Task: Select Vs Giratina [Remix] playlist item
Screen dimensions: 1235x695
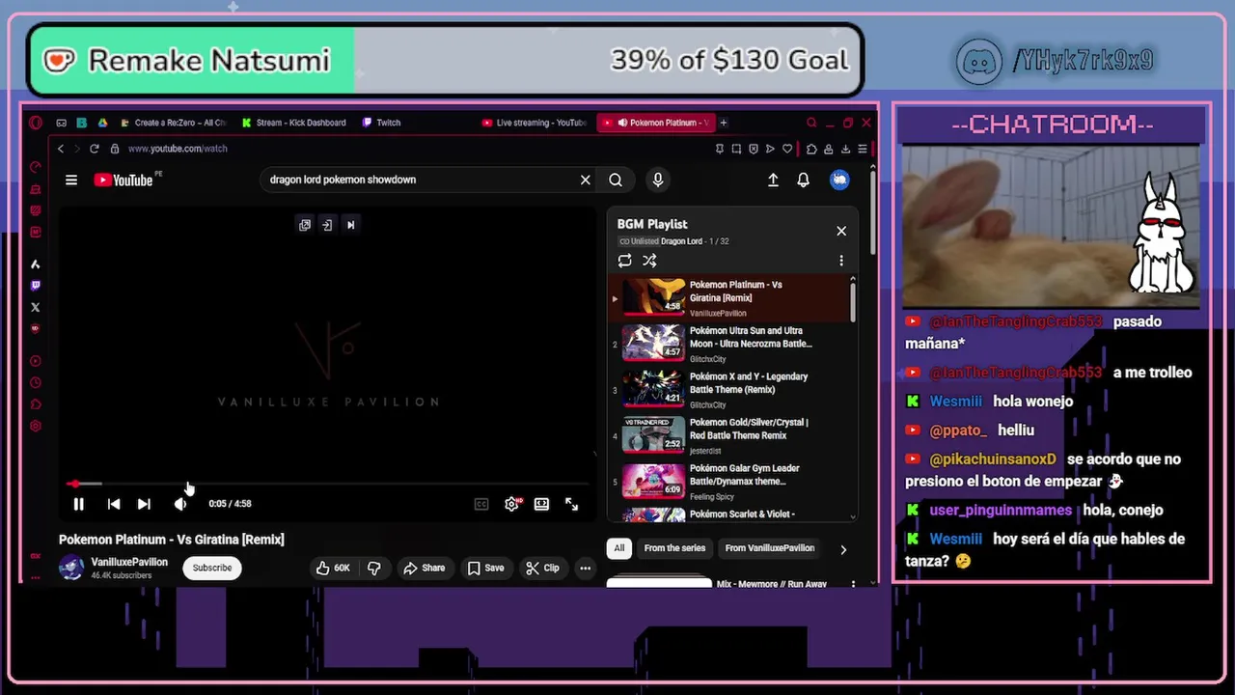Action: 728,297
